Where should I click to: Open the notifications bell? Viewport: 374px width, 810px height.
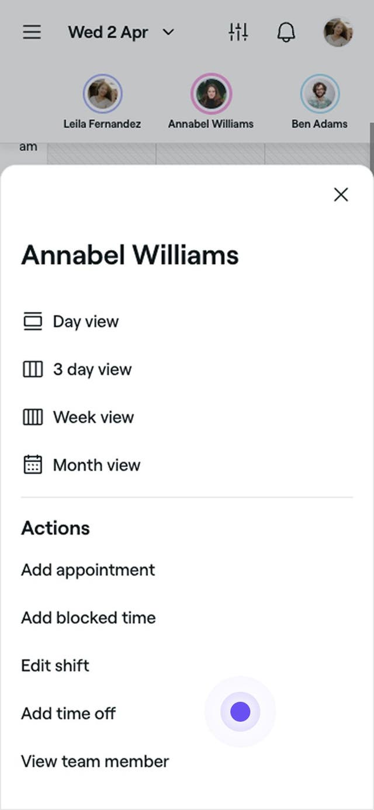pos(286,32)
